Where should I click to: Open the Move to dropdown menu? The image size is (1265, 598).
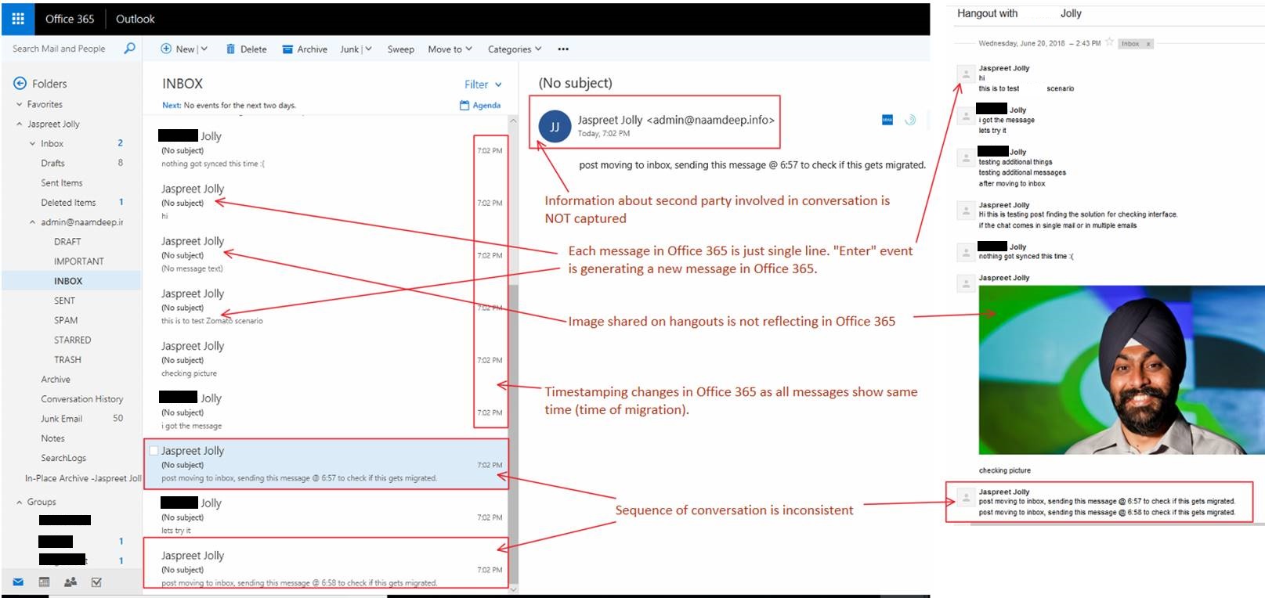point(450,49)
